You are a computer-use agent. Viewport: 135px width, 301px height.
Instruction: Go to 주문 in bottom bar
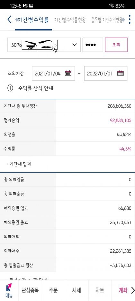(53, 290)
